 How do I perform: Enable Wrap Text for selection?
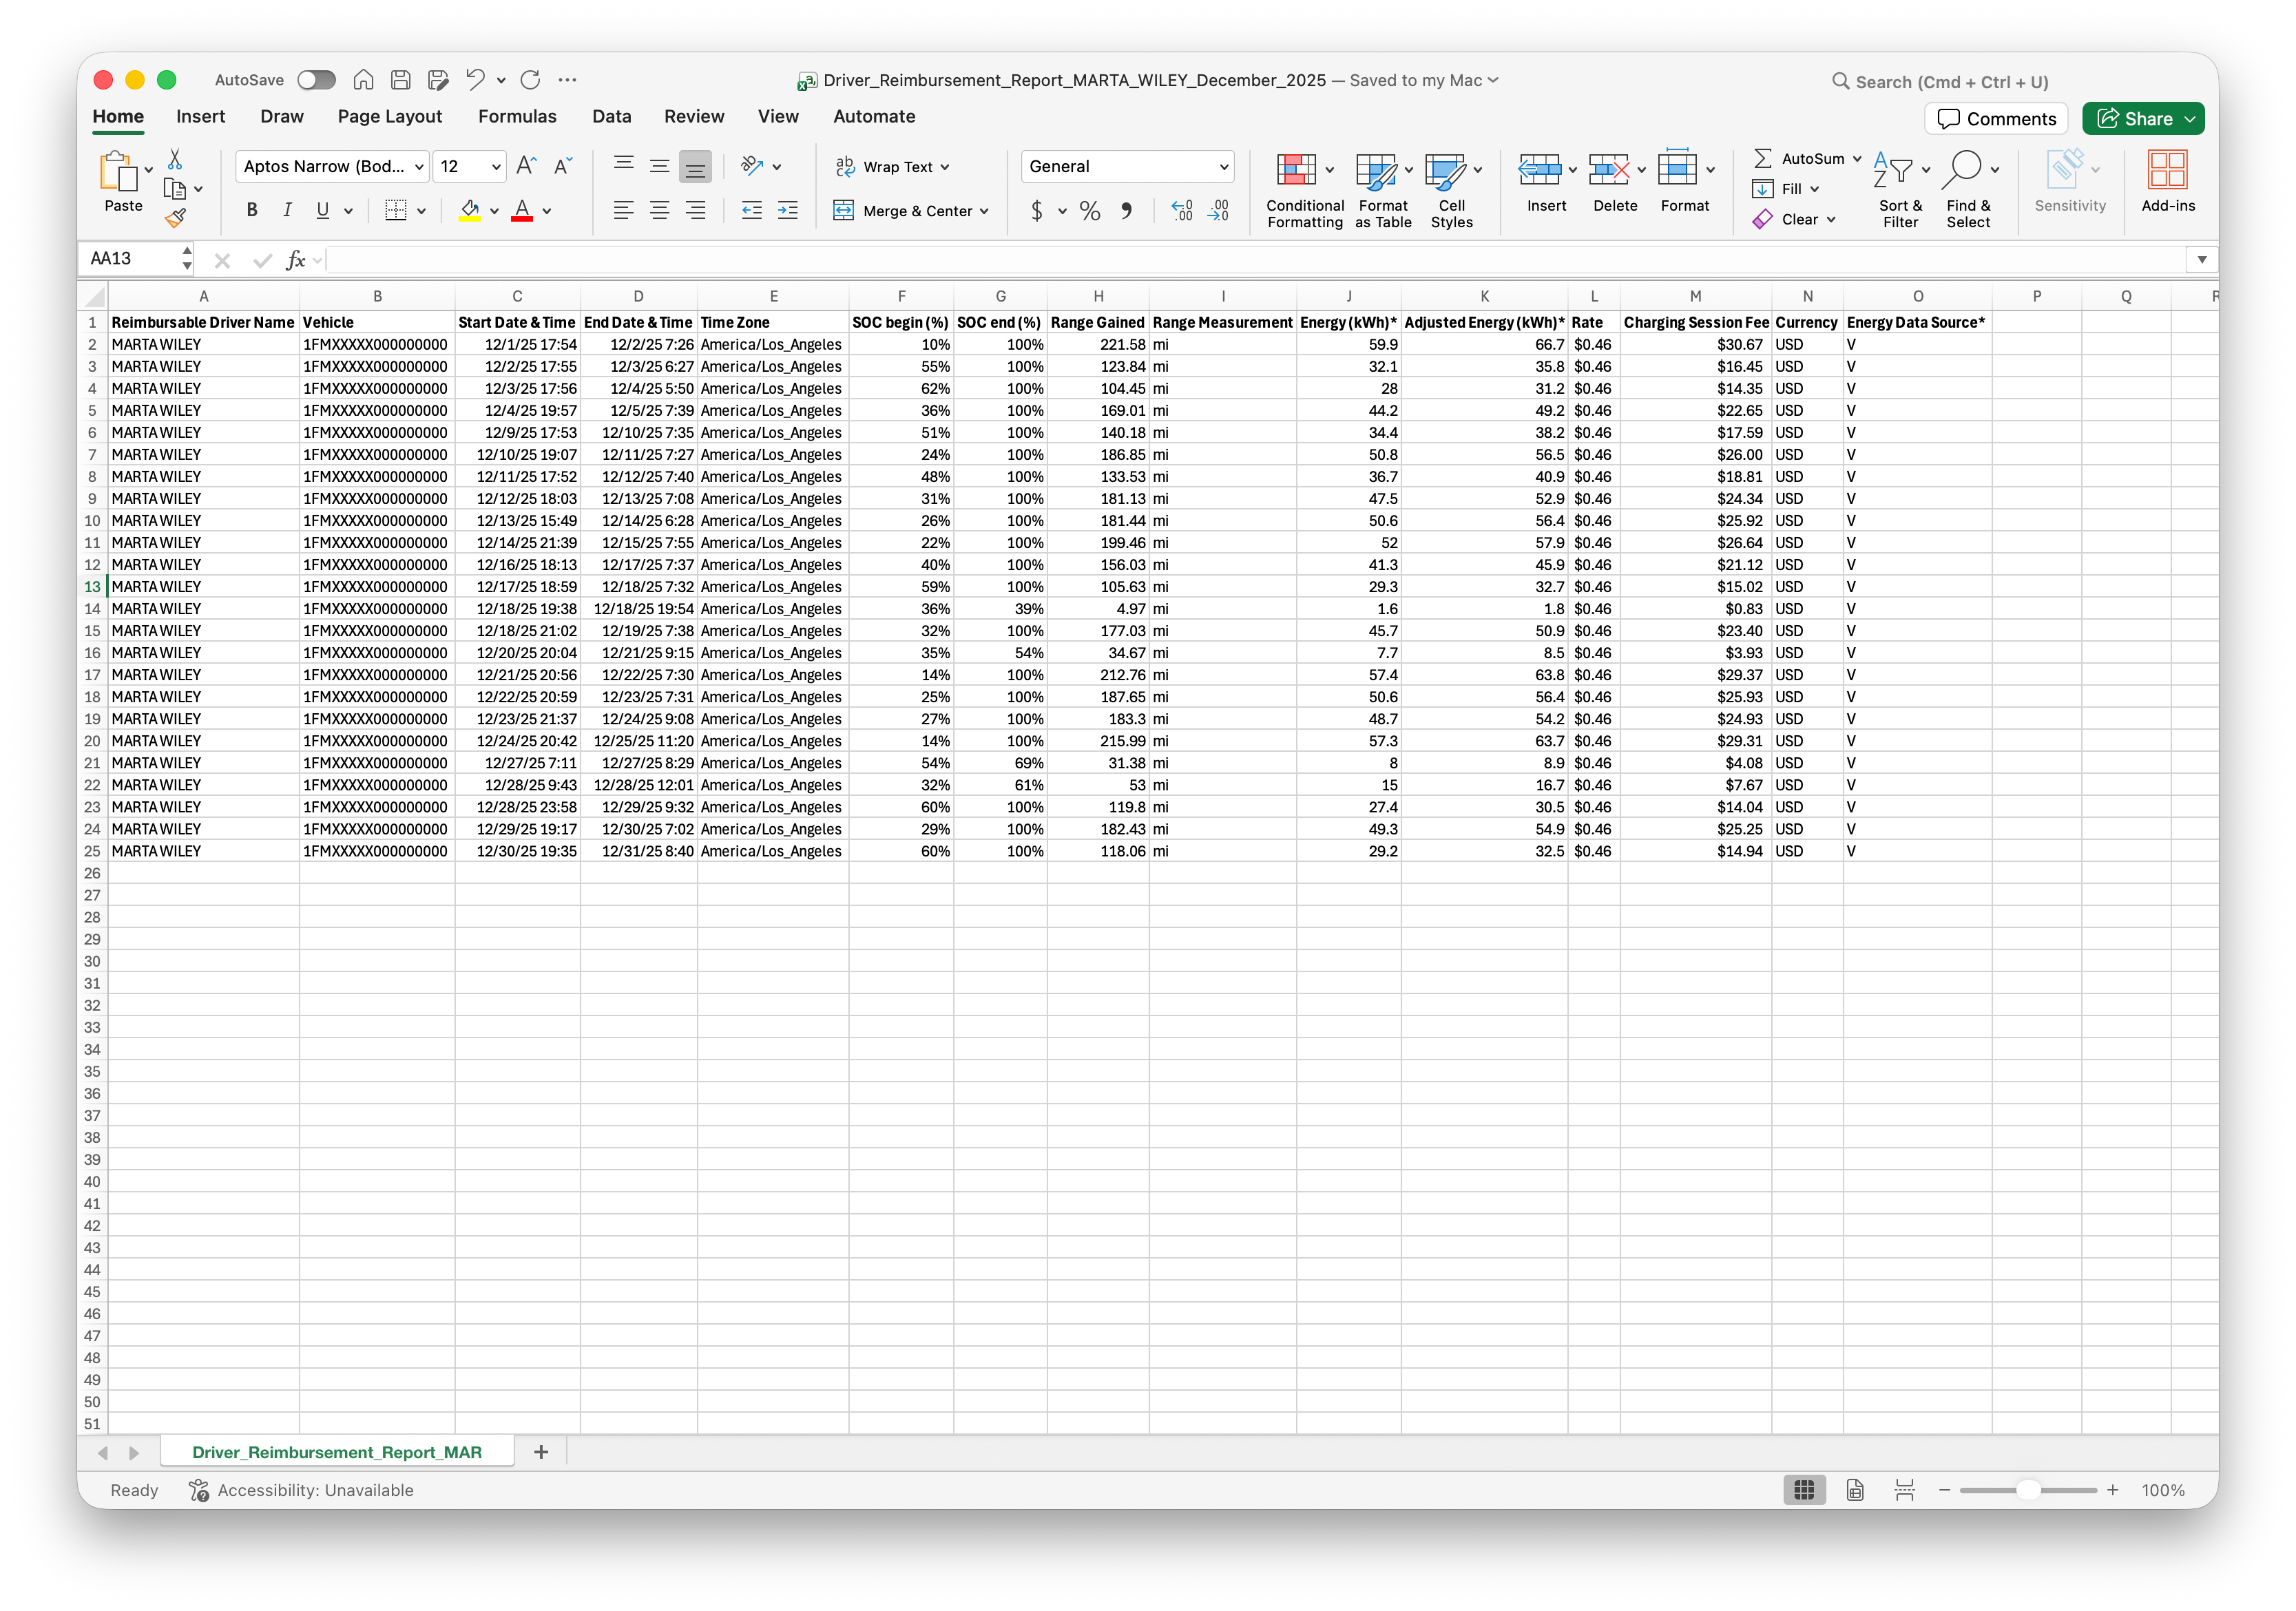coord(891,166)
